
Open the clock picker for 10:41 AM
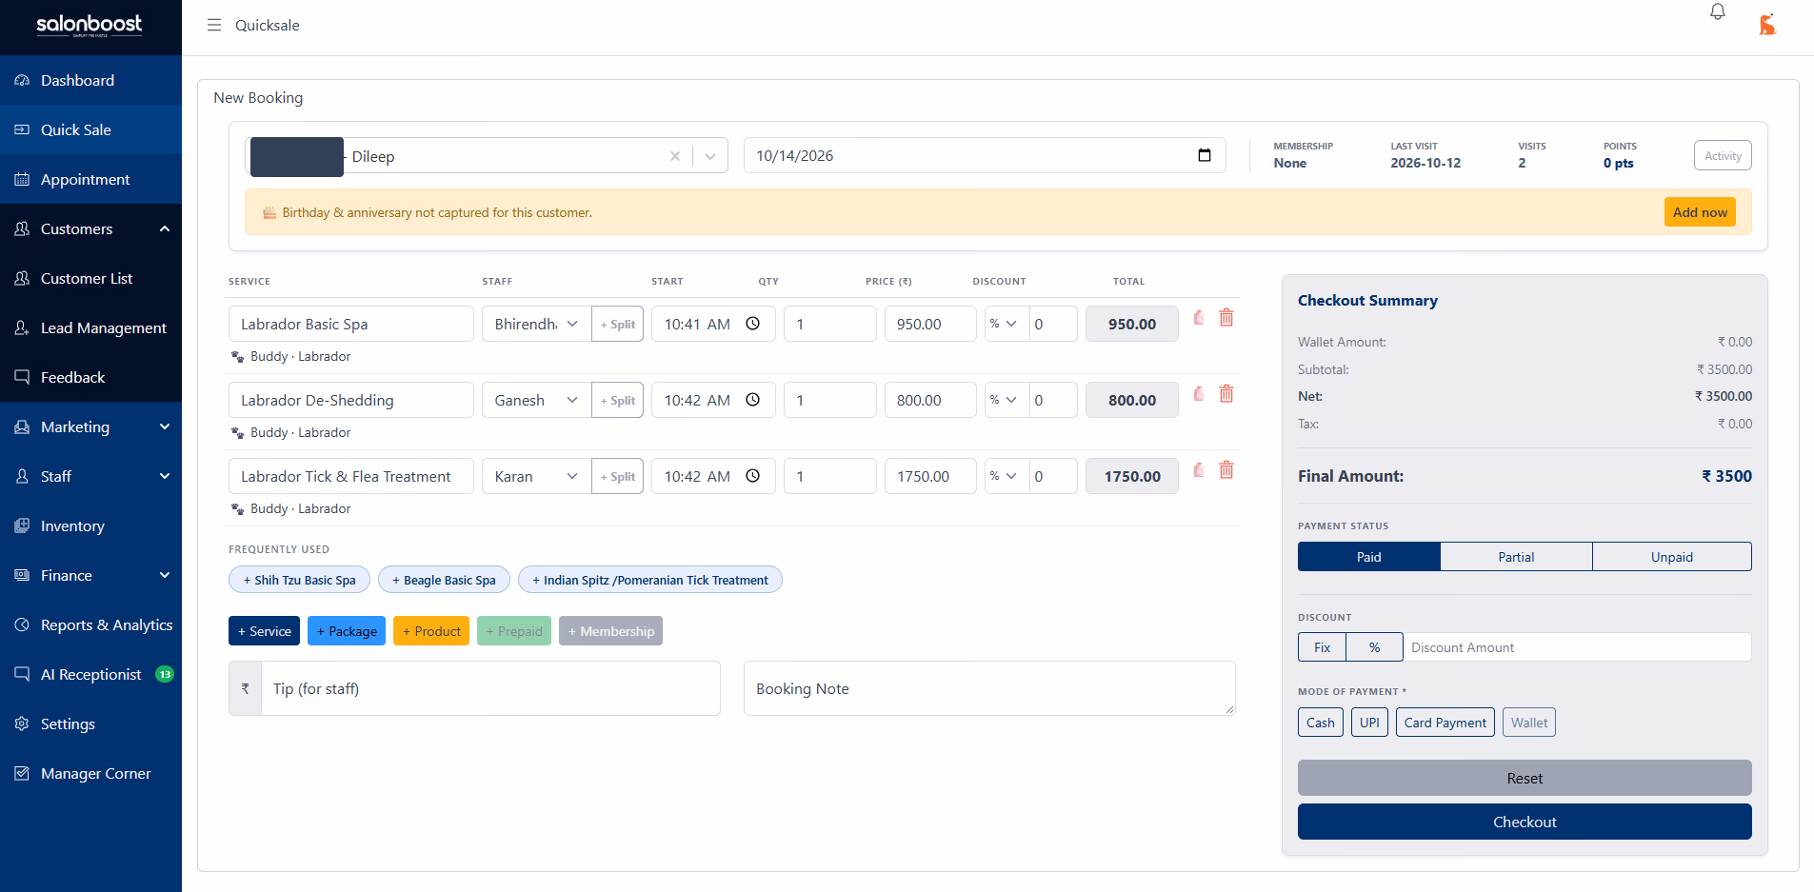point(752,324)
